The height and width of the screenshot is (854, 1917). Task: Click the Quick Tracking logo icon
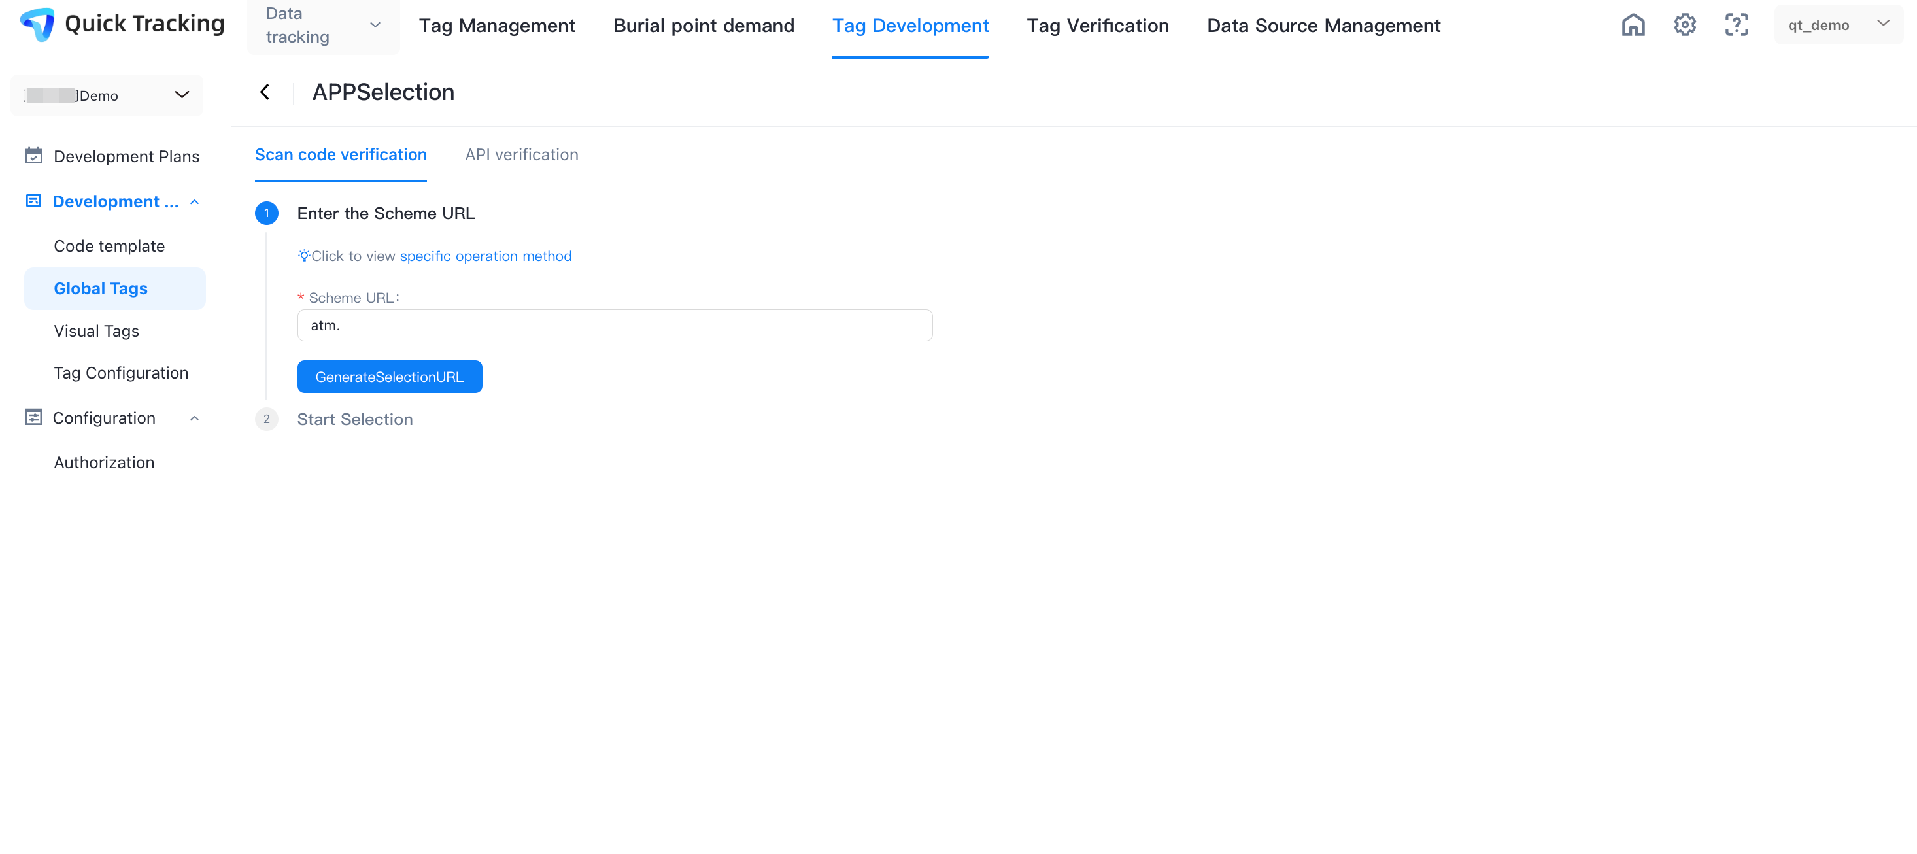pos(37,25)
